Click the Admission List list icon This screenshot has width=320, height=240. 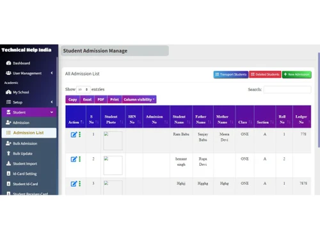[x=8, y=132]
